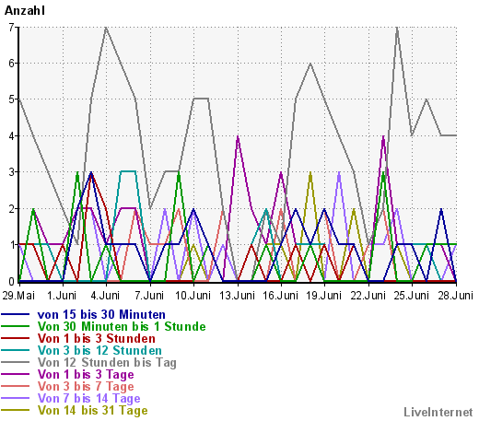The image size is (479, 421).
Task: Click x-axis date label '16.Juni'
Action: pyautogui.click(x=281, y=296)
